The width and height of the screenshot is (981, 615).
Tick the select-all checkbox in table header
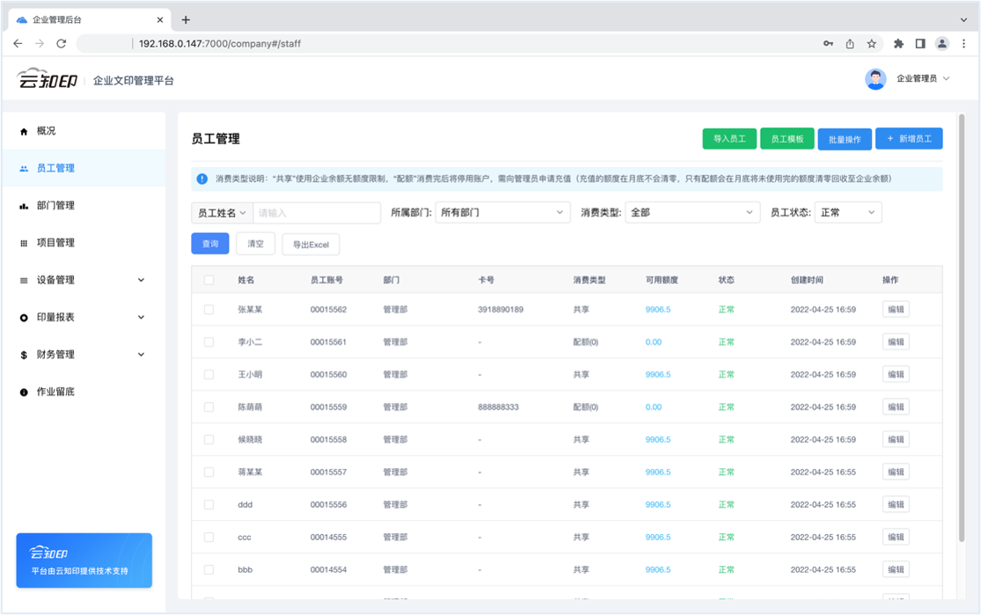click(209, 280)
